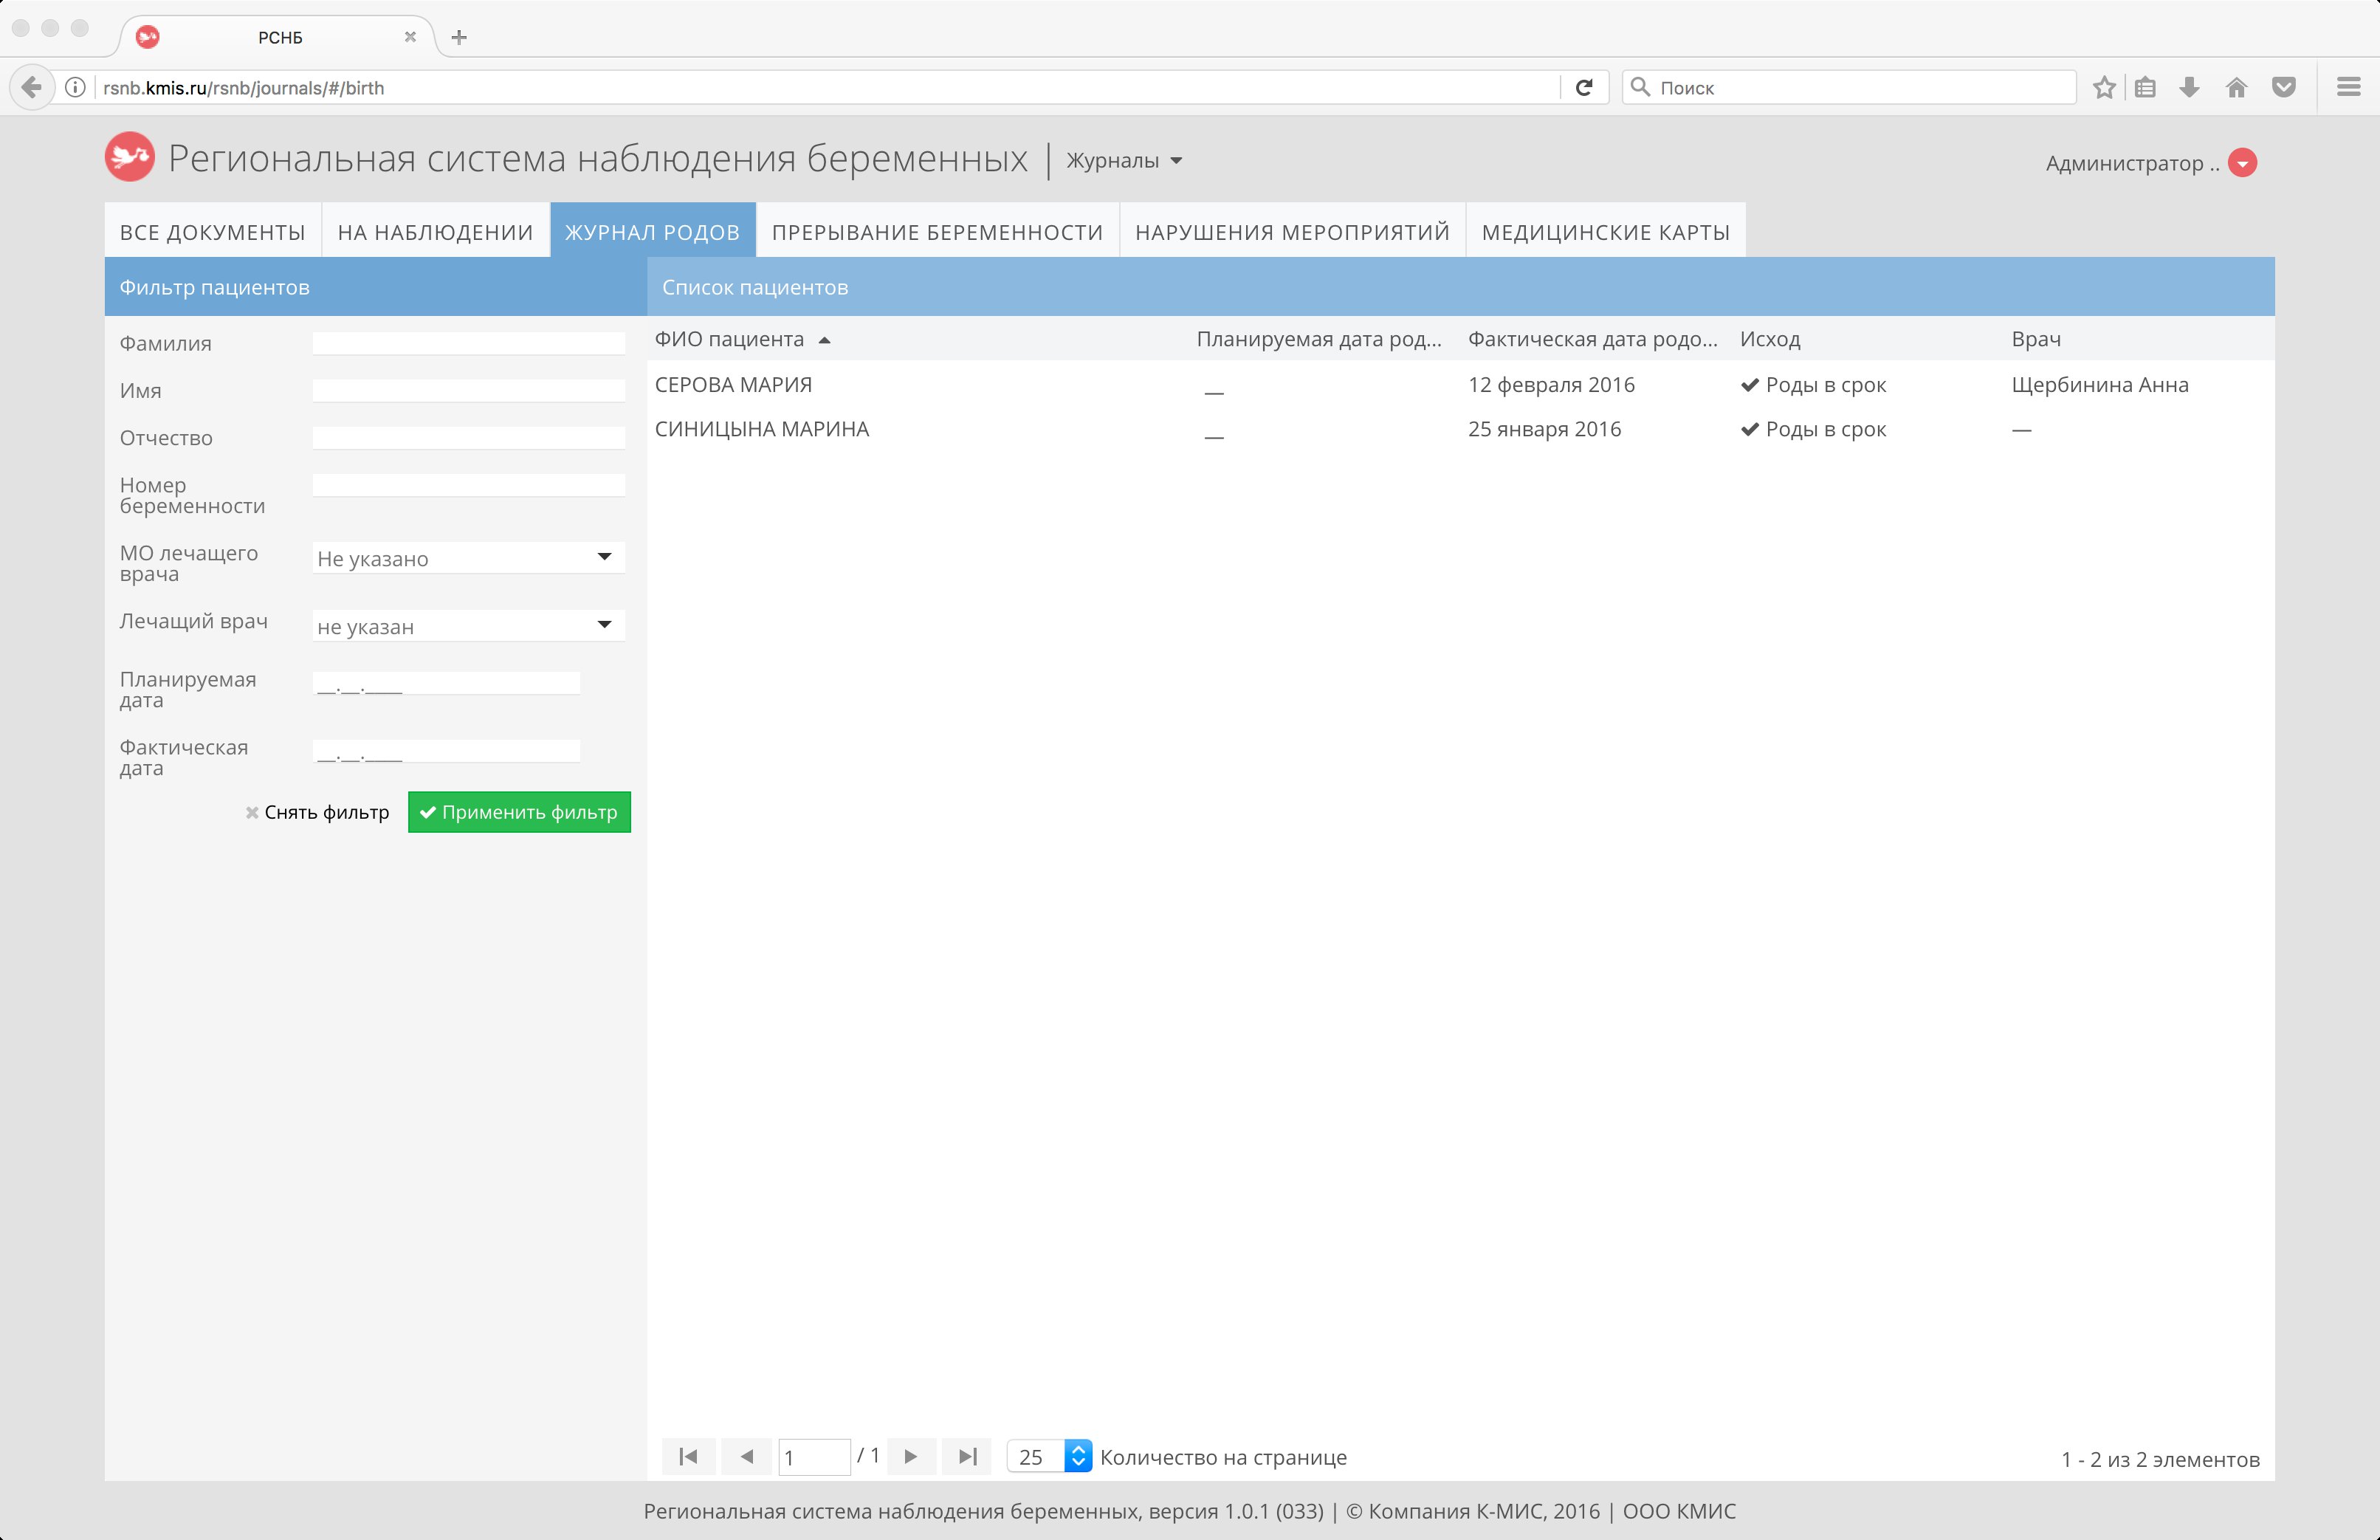
Task: Go to first page pager icon
Action: (x=688, y=1456)
